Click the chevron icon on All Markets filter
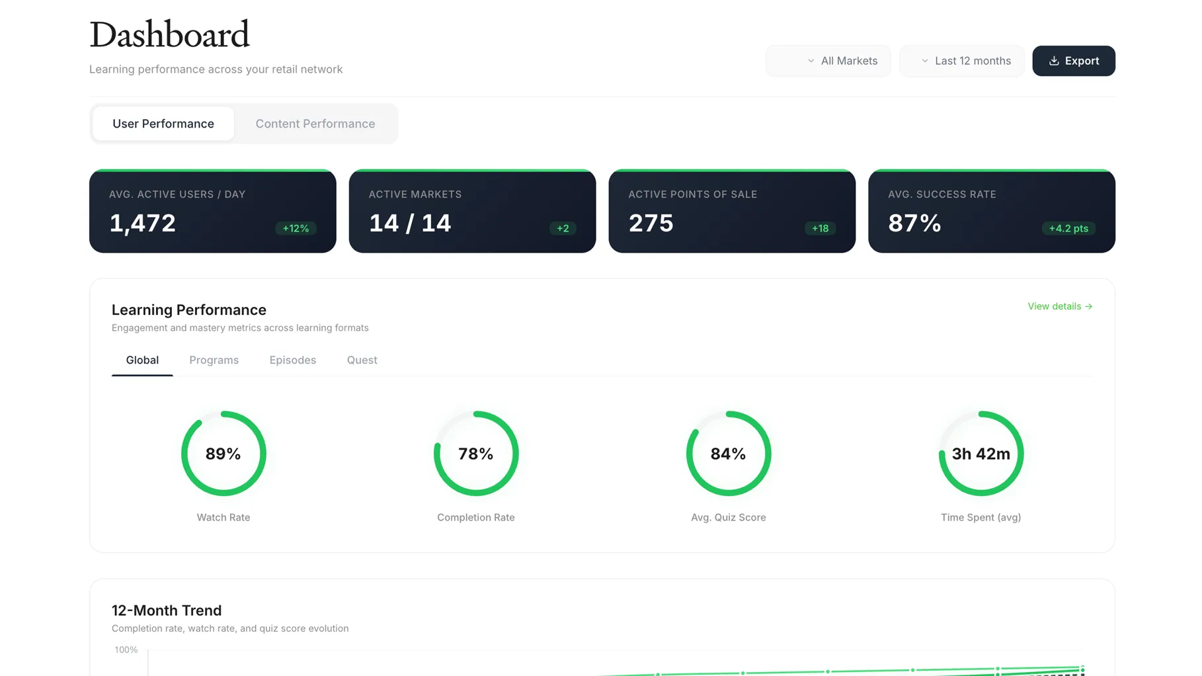 pyautogui.click(x=810, y=61)
